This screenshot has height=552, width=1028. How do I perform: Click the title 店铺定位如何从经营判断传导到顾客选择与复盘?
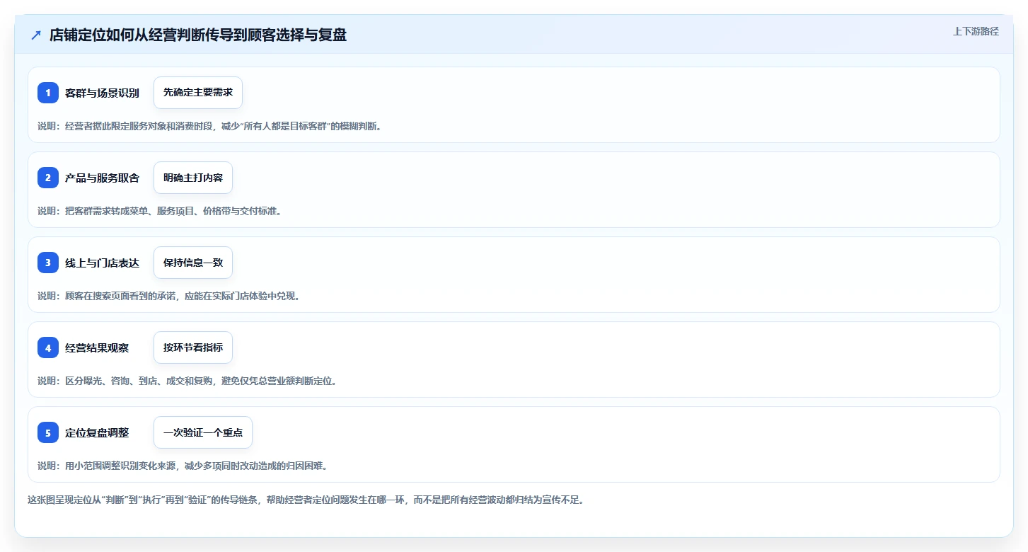(x=198, y=35)
